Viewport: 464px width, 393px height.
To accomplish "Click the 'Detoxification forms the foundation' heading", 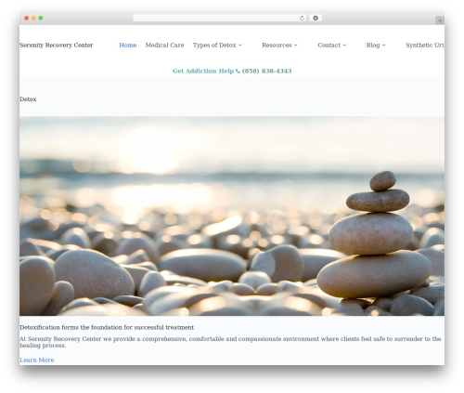I will [107, 327].
